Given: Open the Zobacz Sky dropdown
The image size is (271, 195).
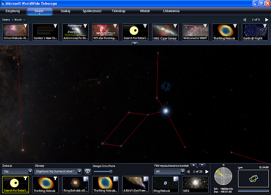Looking at the screenshot, I should point(17,172).
